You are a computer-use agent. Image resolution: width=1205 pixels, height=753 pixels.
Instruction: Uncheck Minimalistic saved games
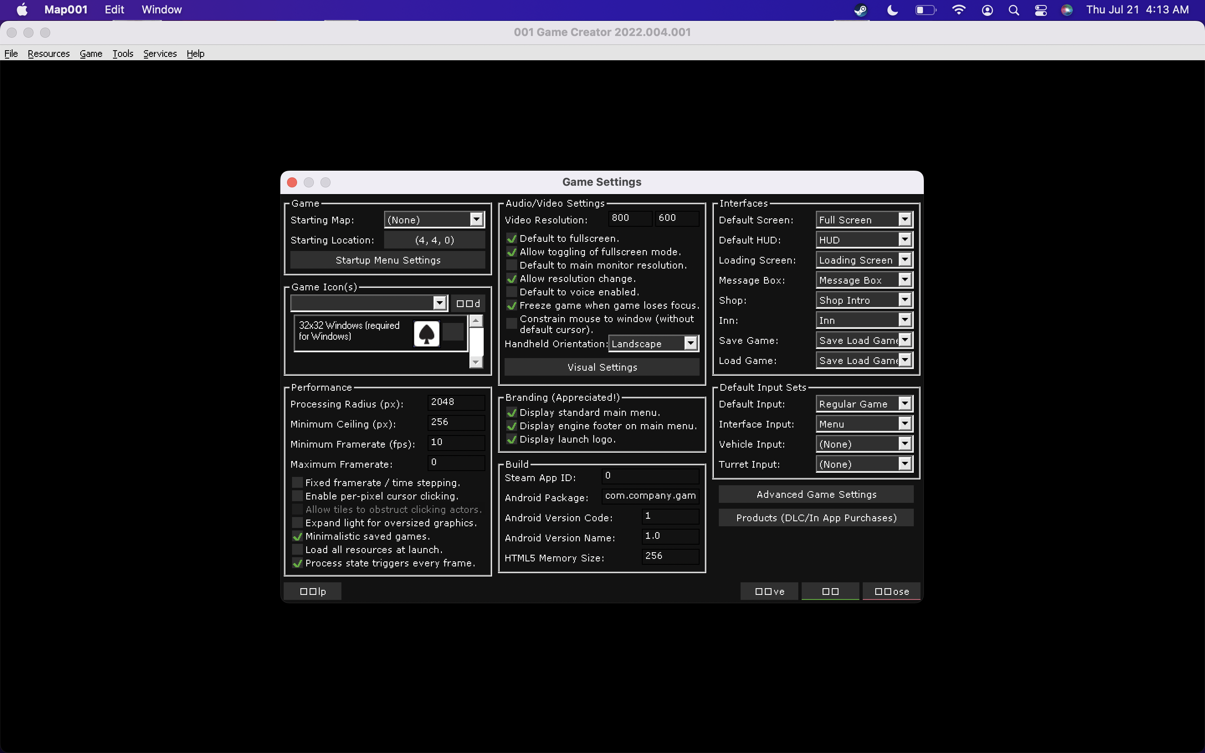coord(297,536)
